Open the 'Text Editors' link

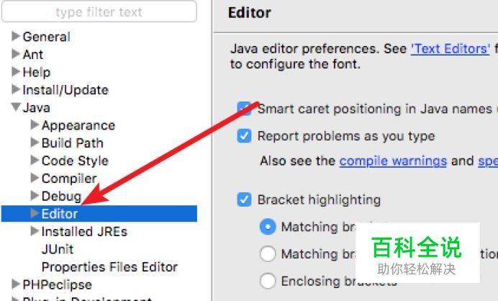coord(450,49)
